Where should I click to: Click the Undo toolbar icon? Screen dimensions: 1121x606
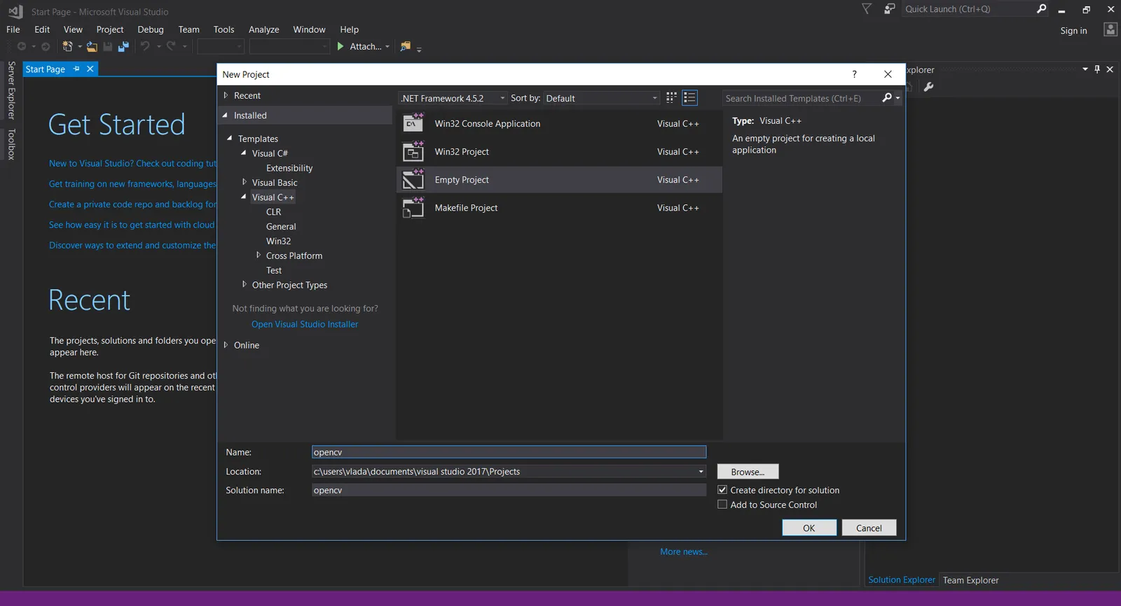click(x=145, y=46)
